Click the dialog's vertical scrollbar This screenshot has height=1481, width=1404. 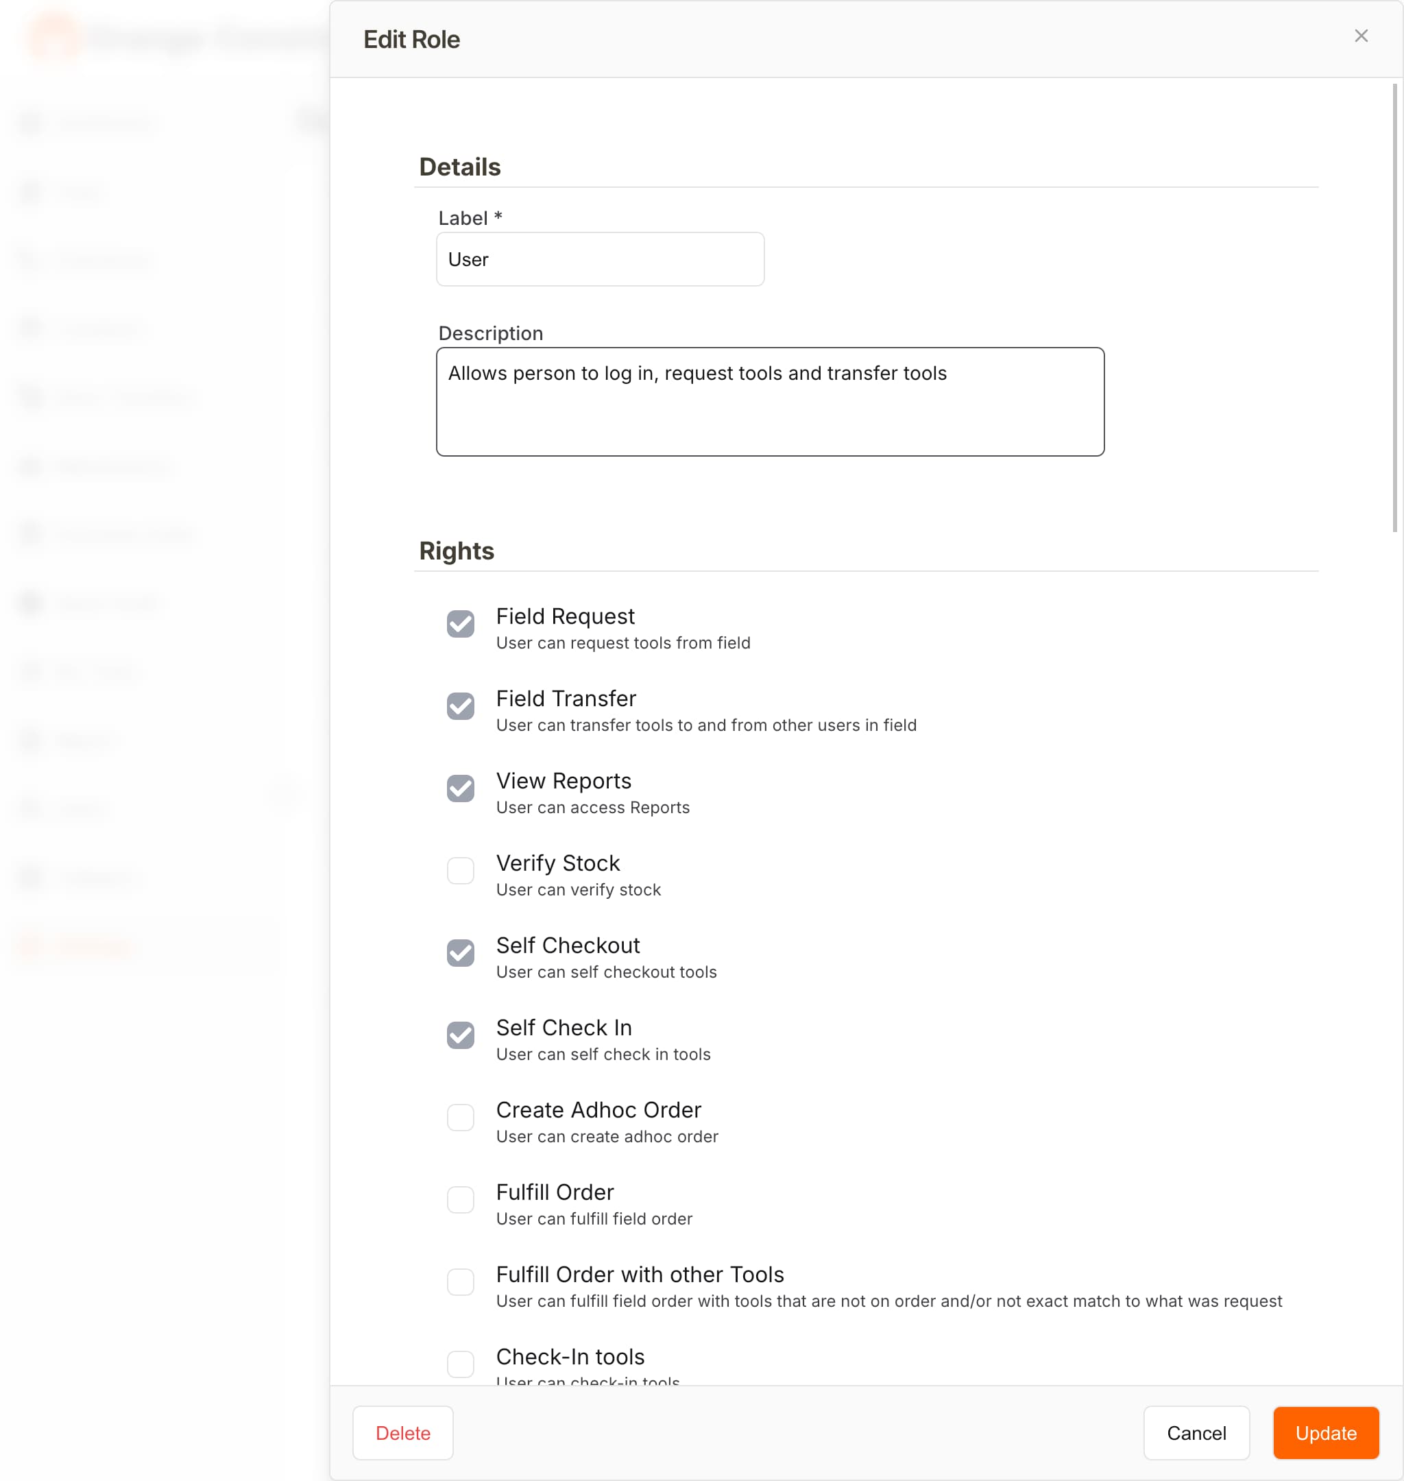pos(1394,306)
